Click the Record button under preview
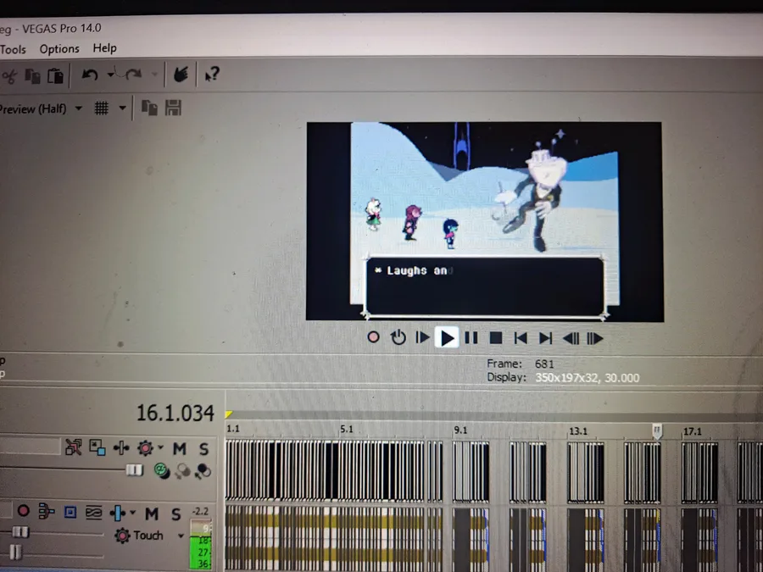763x572 pixels. pos(373,337)
